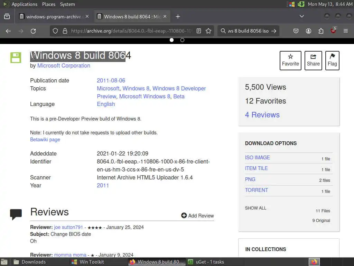Click show desktop icon in taskbar
Image resolution: width=354 pixels, height=266 pixels.
click(4, 262)
